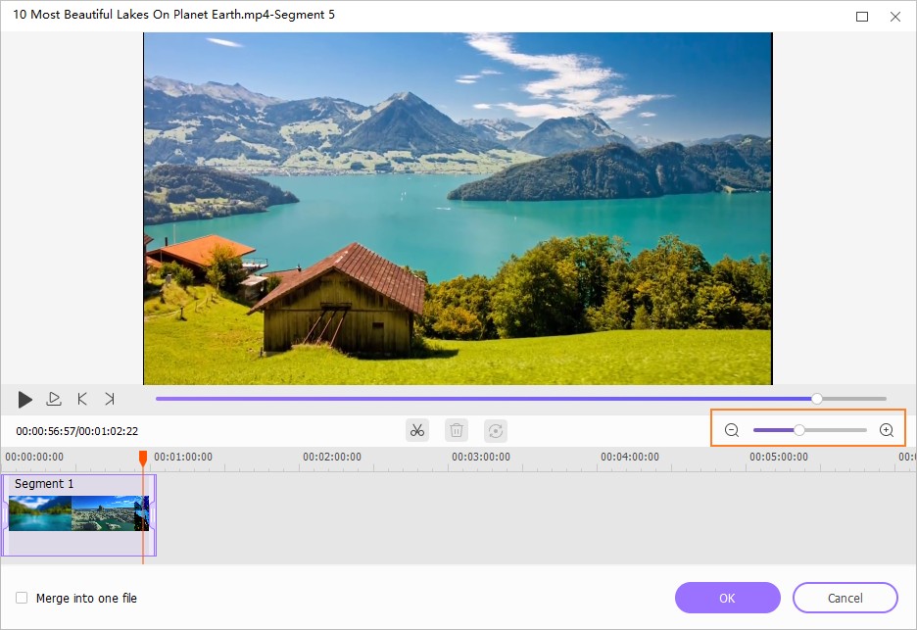The image size is (917, 630).
Task: Click the timeline zoom slider handle
Action: coord(799,430)
